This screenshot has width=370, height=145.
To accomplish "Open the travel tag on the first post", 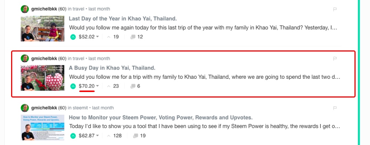I will [78, 9].
